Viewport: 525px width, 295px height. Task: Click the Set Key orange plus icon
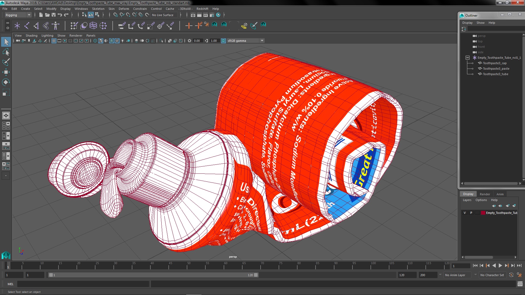tap(189, 26)
